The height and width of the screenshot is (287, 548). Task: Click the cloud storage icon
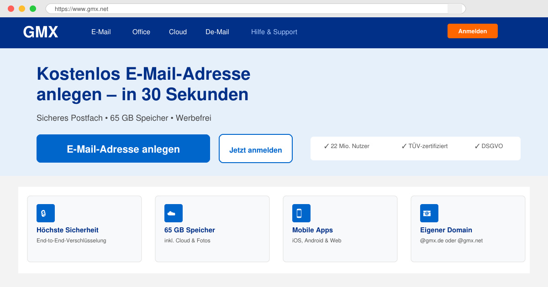coord(174,213)
